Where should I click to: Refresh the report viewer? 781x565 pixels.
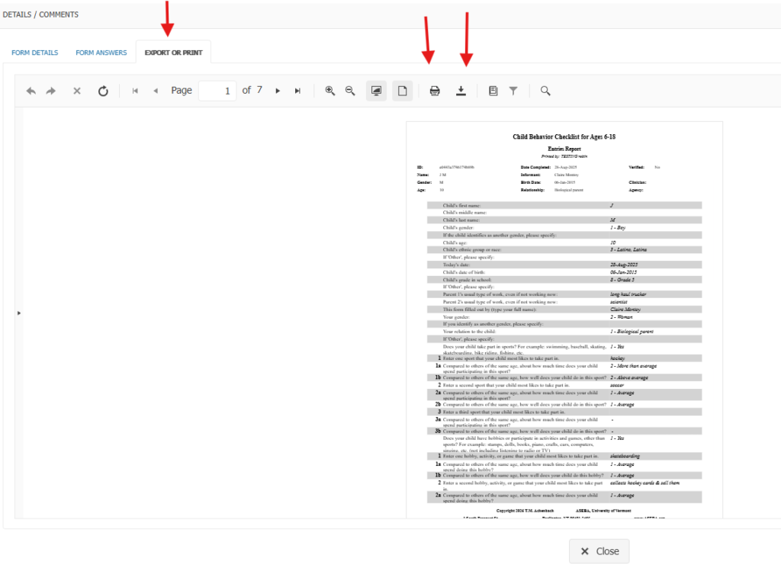point(103,91)
